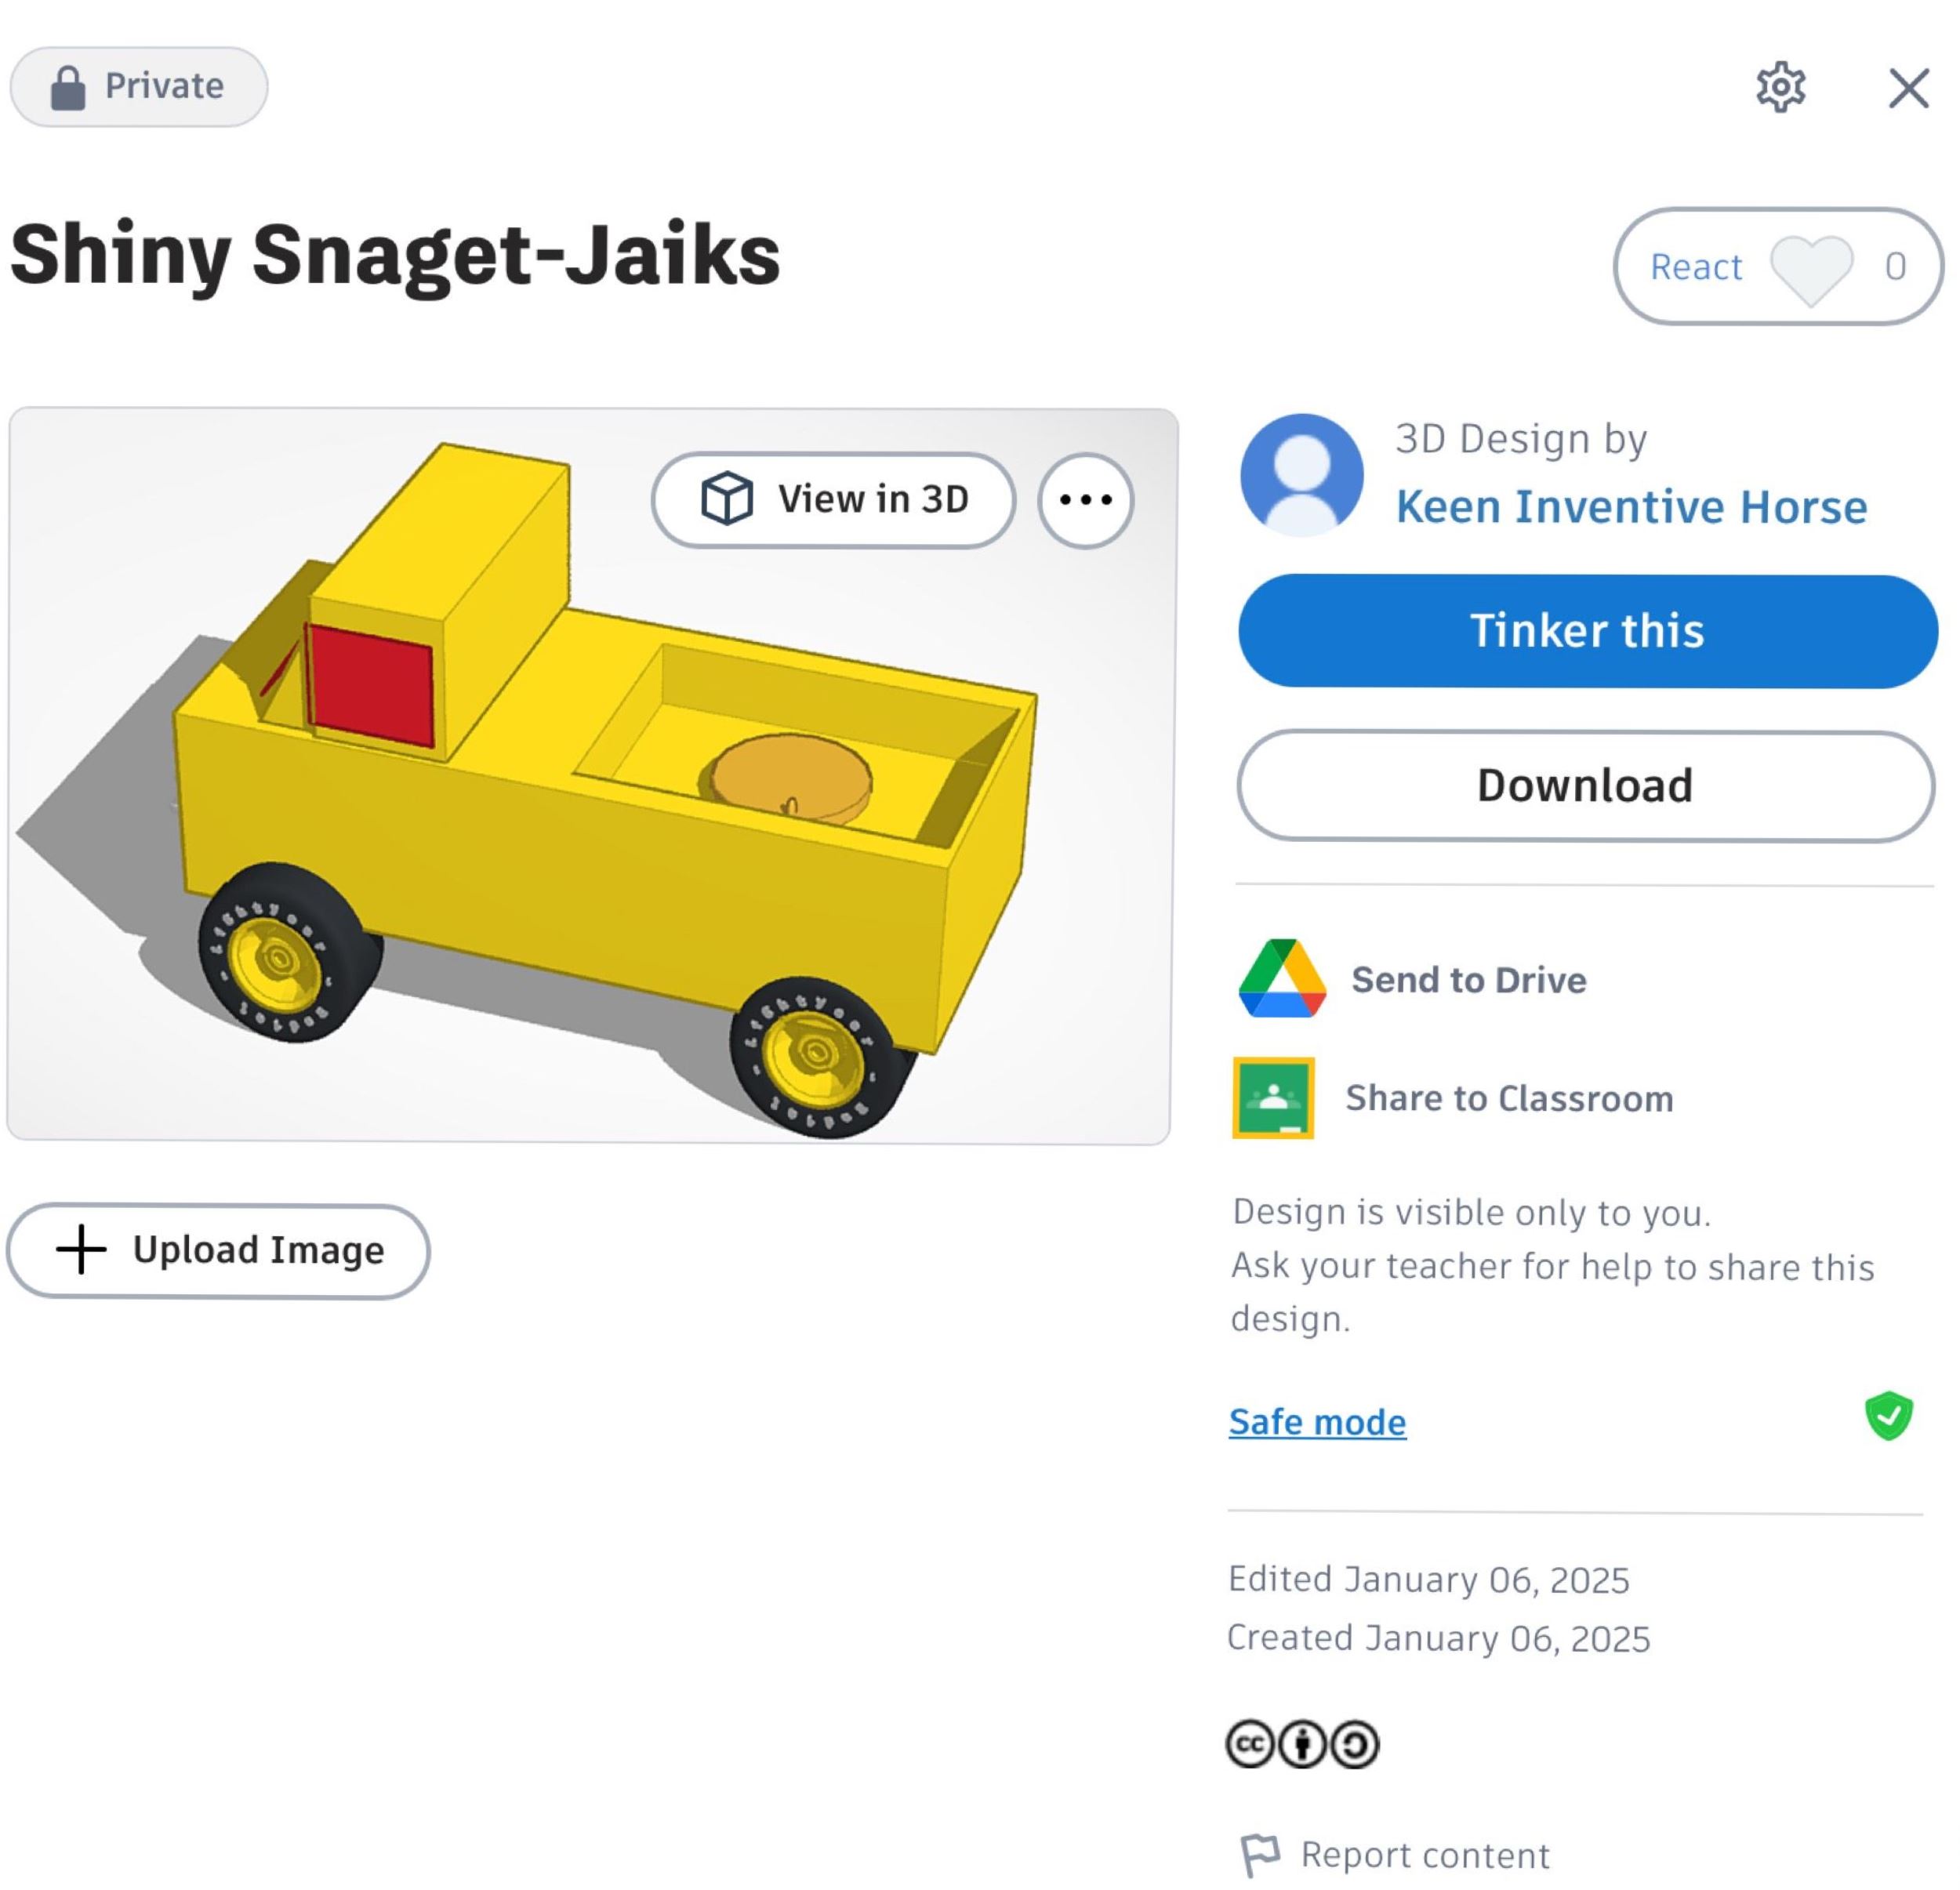Click the Google Classroom icon
Image resolution: width=1960 pixels, height=1890 pixels.
(1273, 1098)
